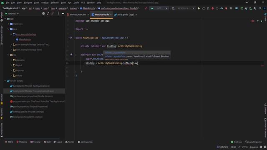Open Project panel options (three dots)
267x150 pixels.
[58, 14]
